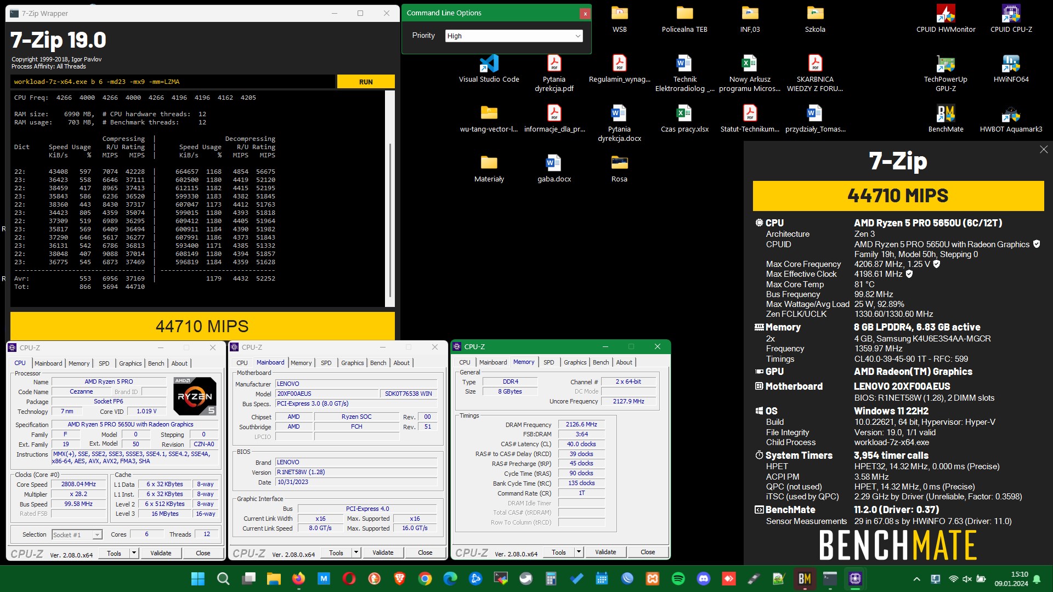This screenshot has width=1053, height=592.
Task: Open gaba.docx Word document icon
Action: tap(554, 168)
